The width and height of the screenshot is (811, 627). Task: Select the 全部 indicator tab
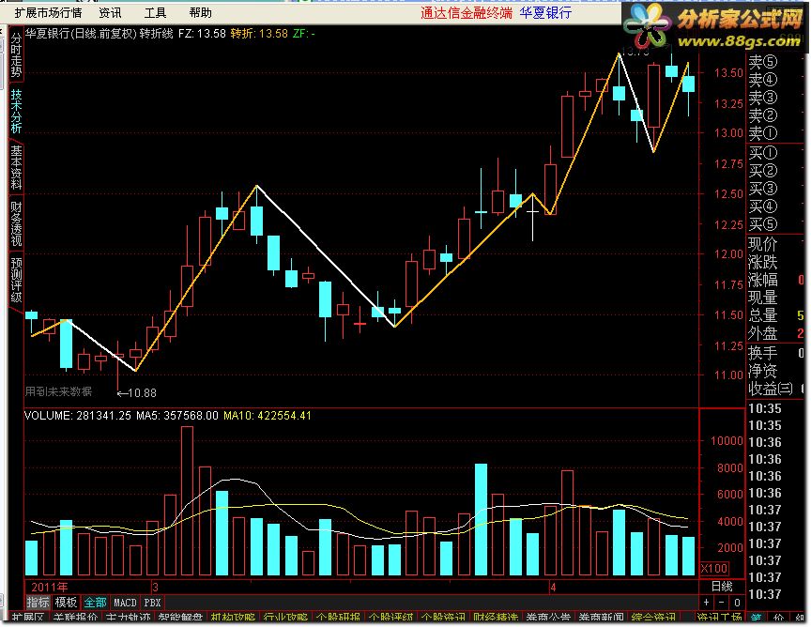tap(95, 603)
